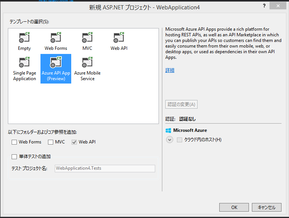This screenshot has height=218, width=289.
Task: Click the 'Microsoft Azure' heading text
Action: (190, 130)
